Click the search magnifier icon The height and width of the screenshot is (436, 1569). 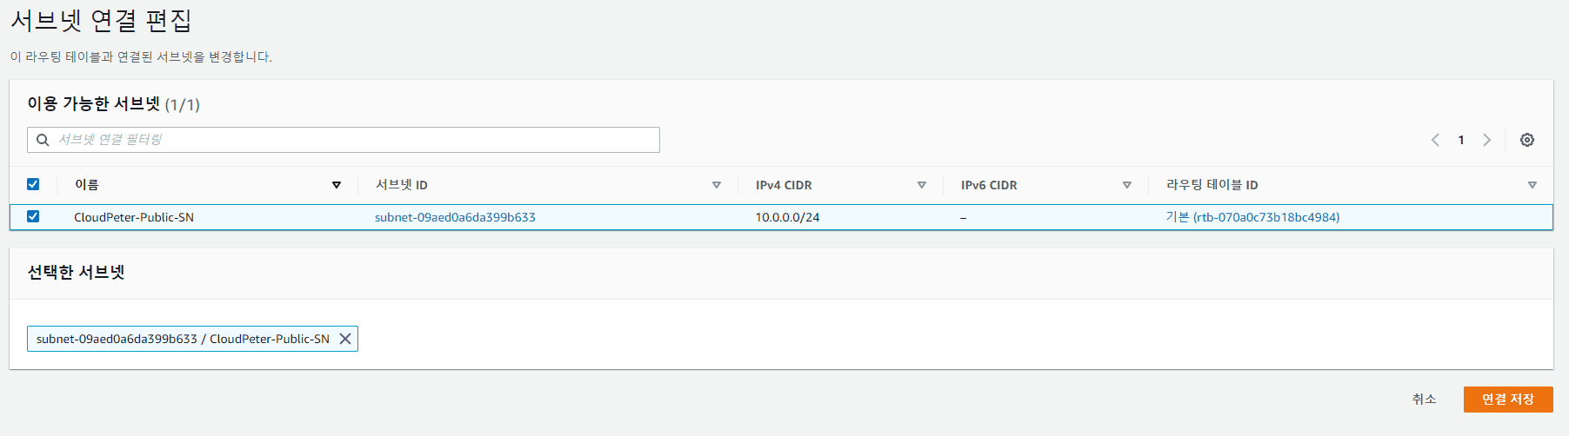tap(43, 140)
